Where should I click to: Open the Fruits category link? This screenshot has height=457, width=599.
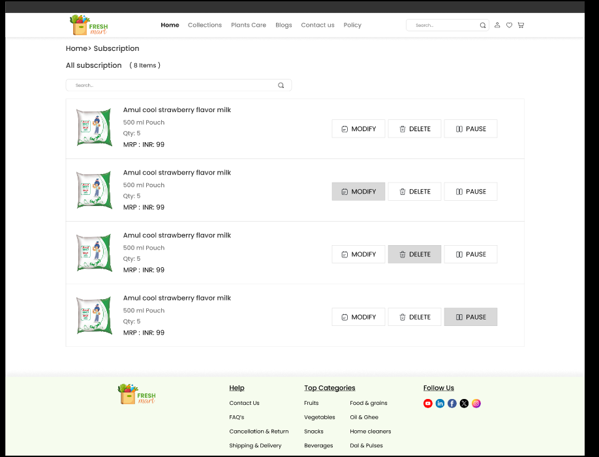[311, 403]
